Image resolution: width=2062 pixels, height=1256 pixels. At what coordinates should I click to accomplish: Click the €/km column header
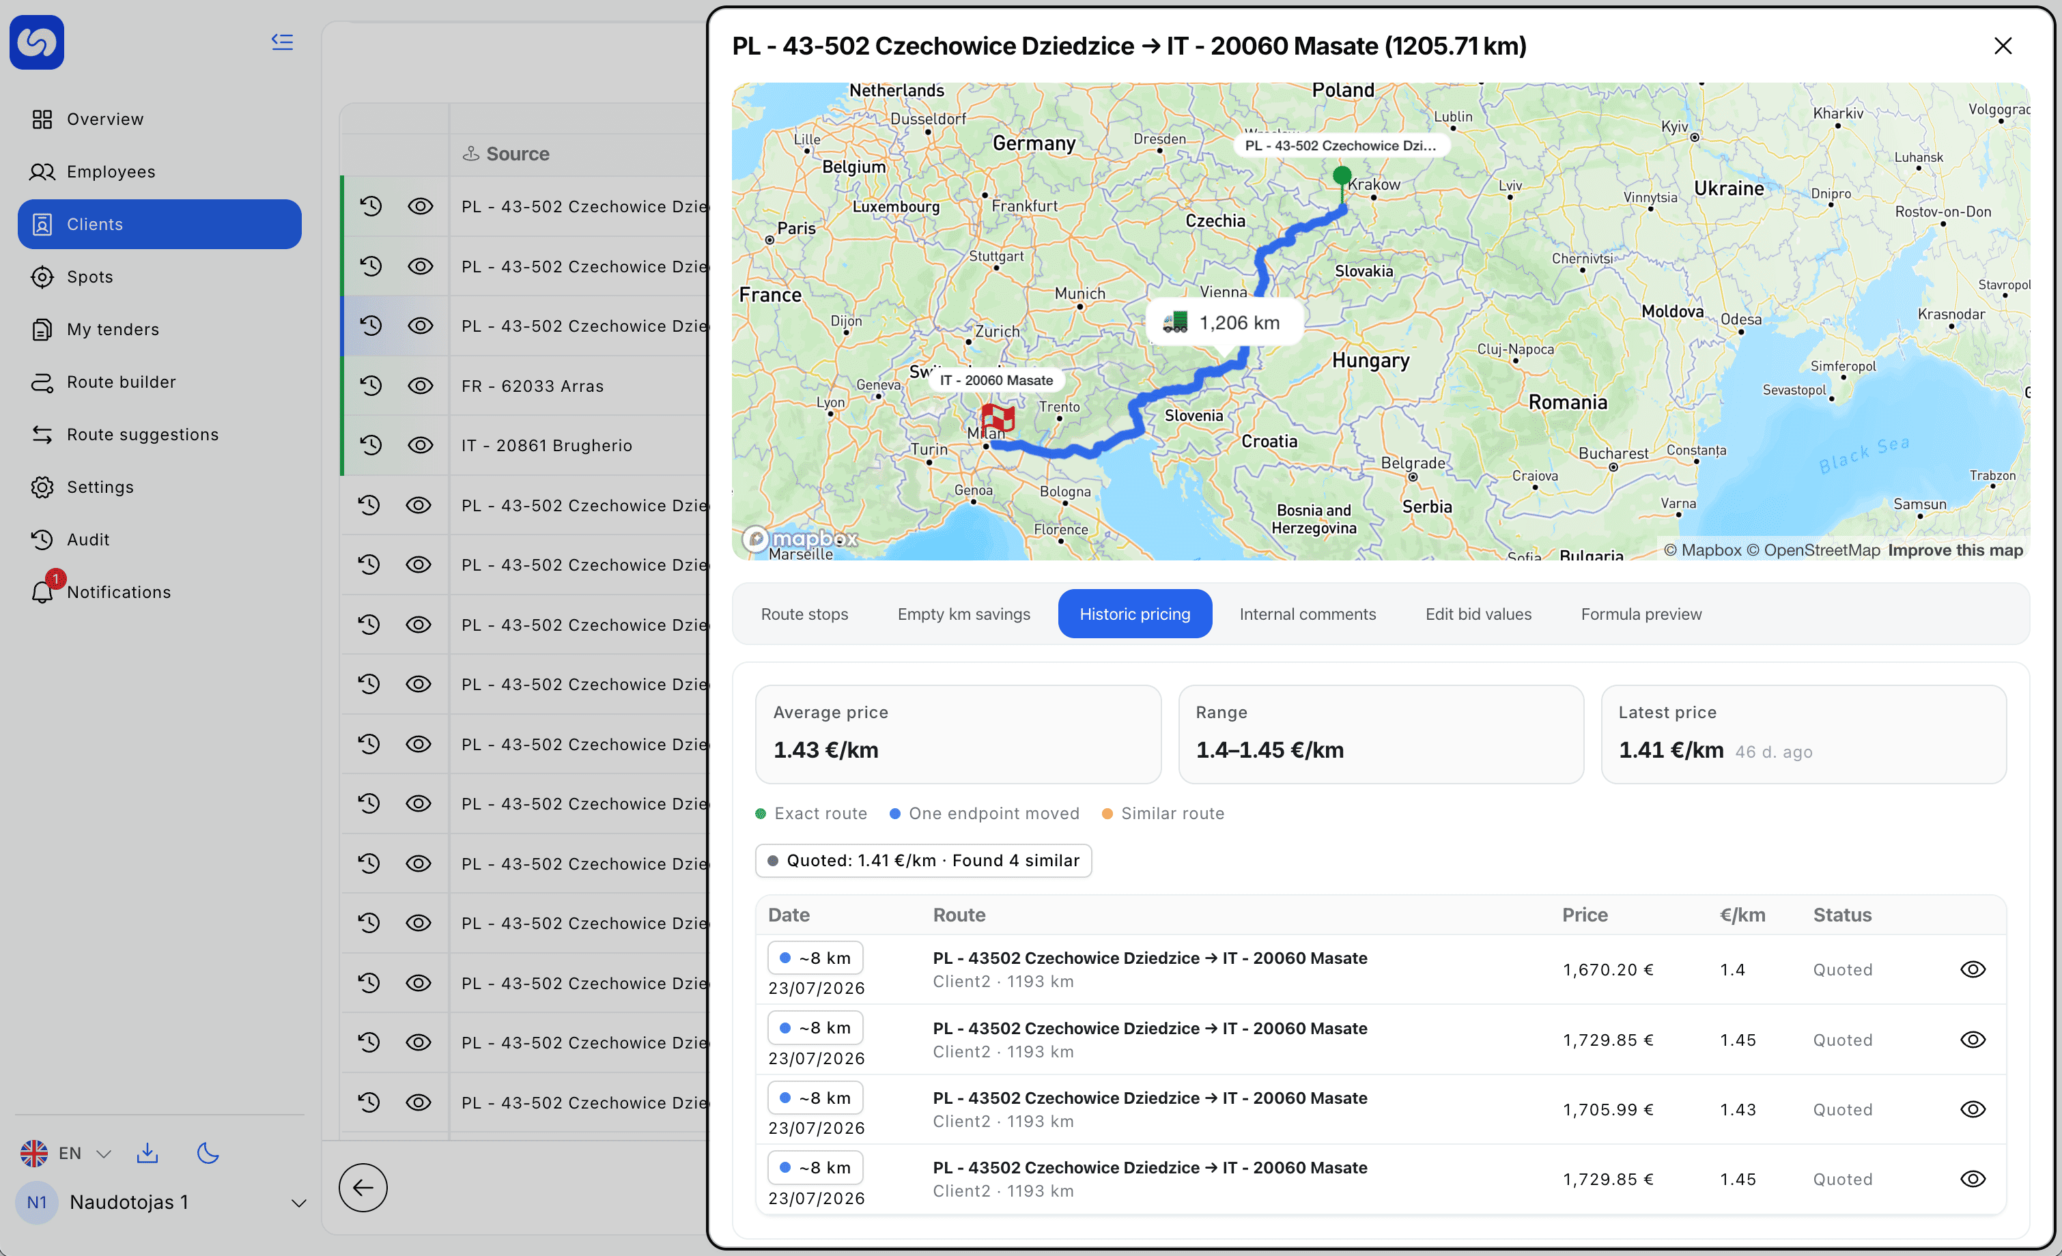coord(1742,915)
